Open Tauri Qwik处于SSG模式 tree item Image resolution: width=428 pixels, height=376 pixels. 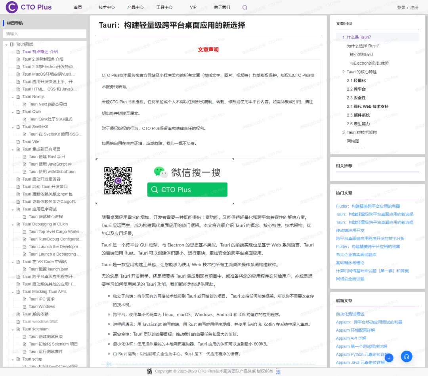50,119
